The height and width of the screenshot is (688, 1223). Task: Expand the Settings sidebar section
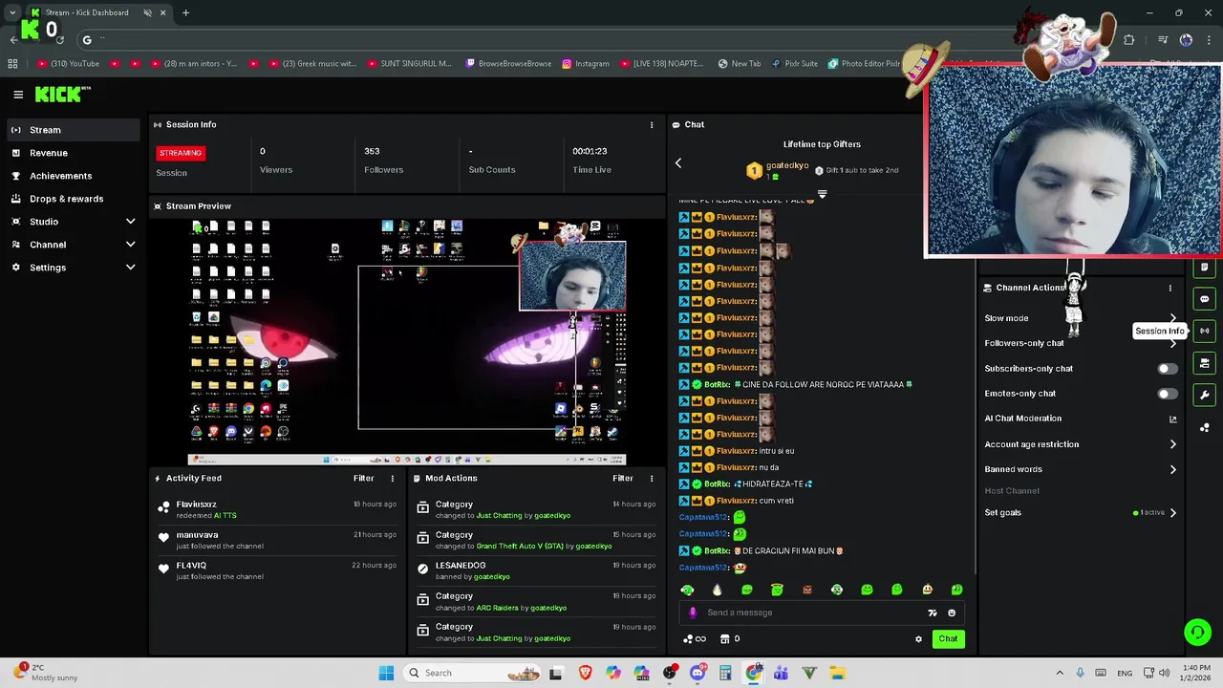tap(130, 268)
